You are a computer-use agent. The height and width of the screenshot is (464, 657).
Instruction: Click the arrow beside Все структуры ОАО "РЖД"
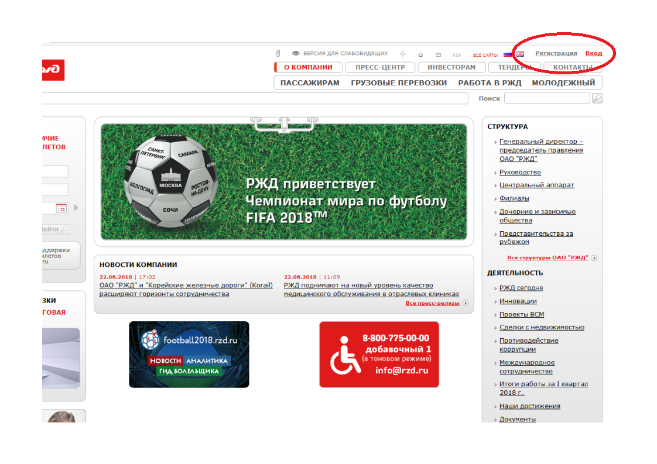[594, 258]
